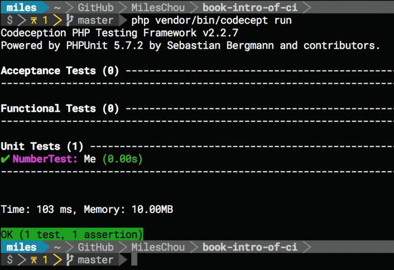Click the MilesChou path segment above the command

pos(154,7)
